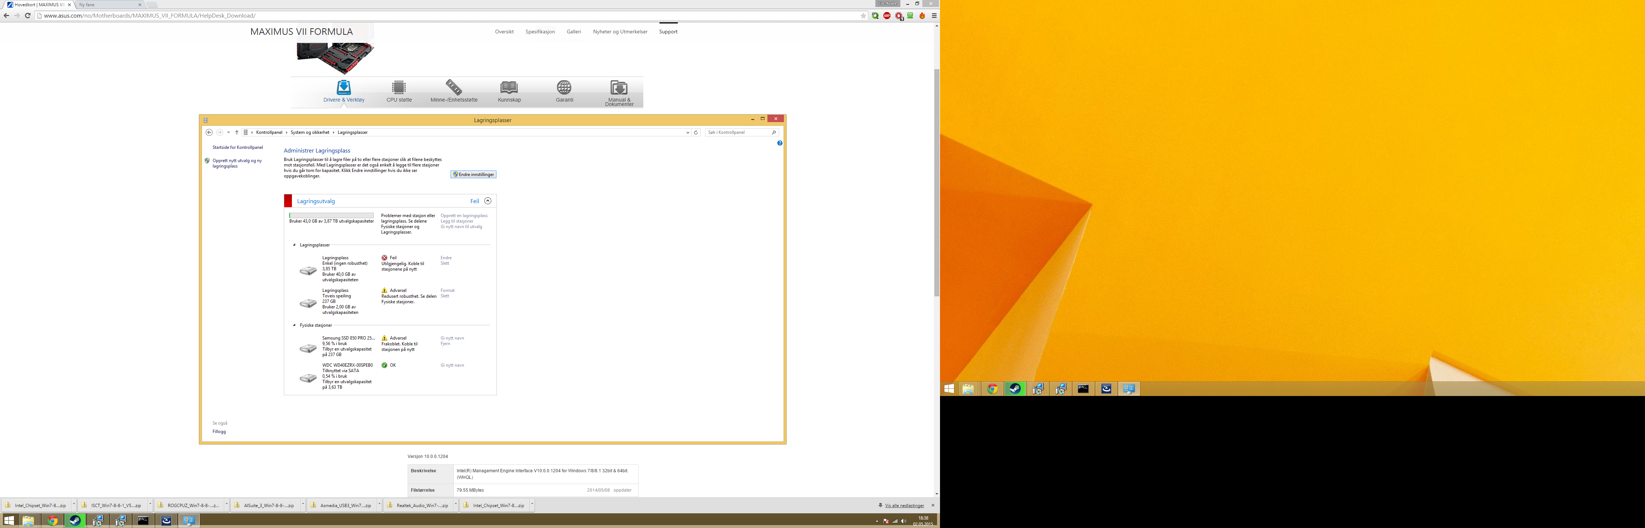This screenshot has height=528, width=1645.
Task: Close Chrome's downloads bar
Action: point(932,506)
